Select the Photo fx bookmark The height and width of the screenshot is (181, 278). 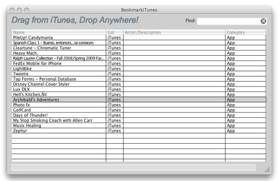(139, 105)
